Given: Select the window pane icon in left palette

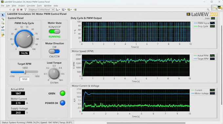Looking at the screenshot, I should (x=3, y=31).
